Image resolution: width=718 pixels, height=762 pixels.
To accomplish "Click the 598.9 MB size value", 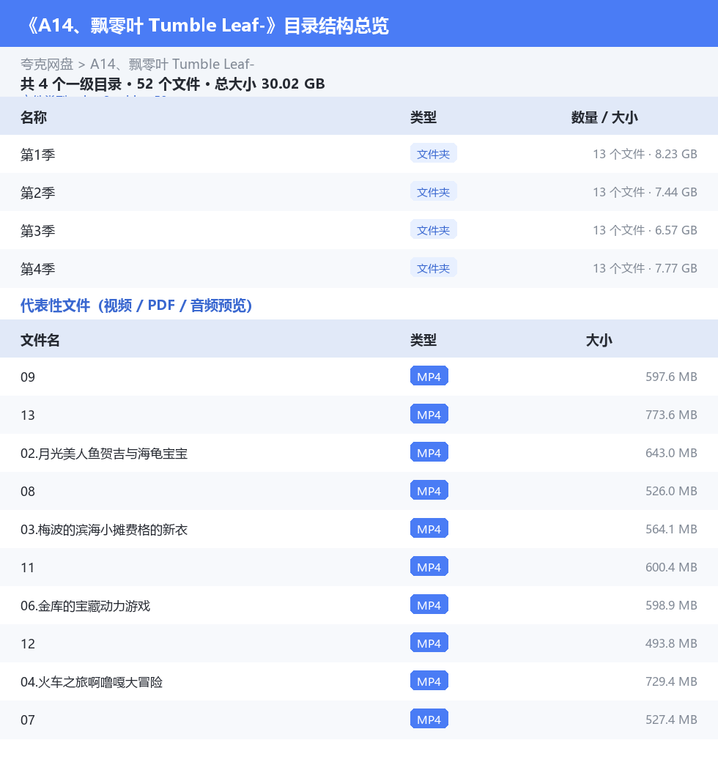I will [x=671, y=605].
